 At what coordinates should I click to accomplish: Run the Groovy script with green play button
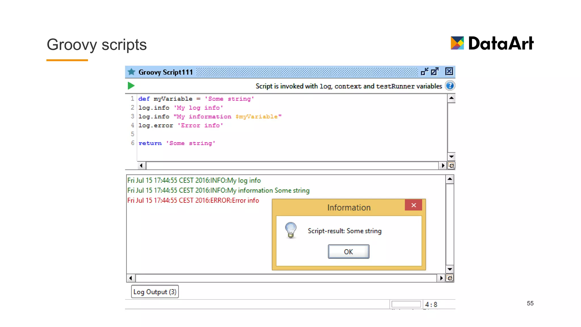(x=131, y=86)
